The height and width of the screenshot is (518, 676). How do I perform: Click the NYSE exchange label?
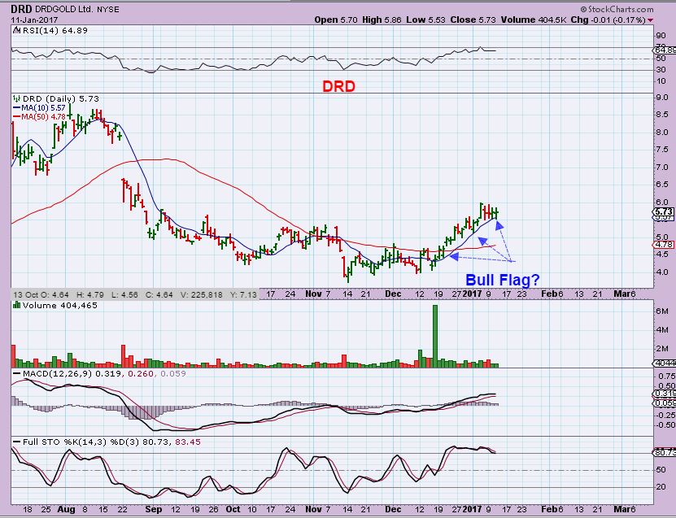pyautogui.click(x=108, y=9)
